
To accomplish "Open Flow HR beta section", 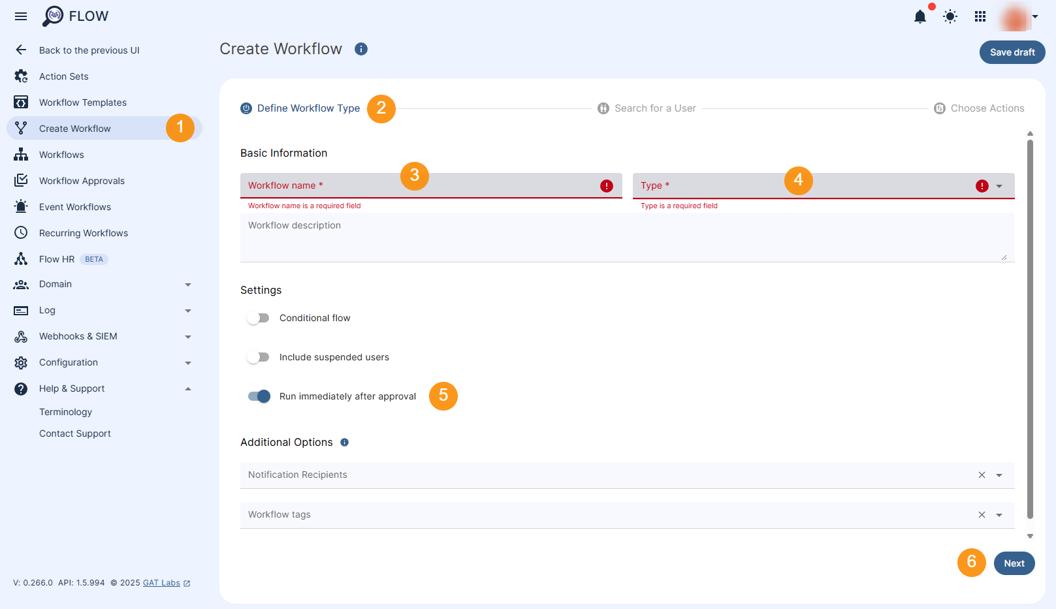I will click(57, 258).
